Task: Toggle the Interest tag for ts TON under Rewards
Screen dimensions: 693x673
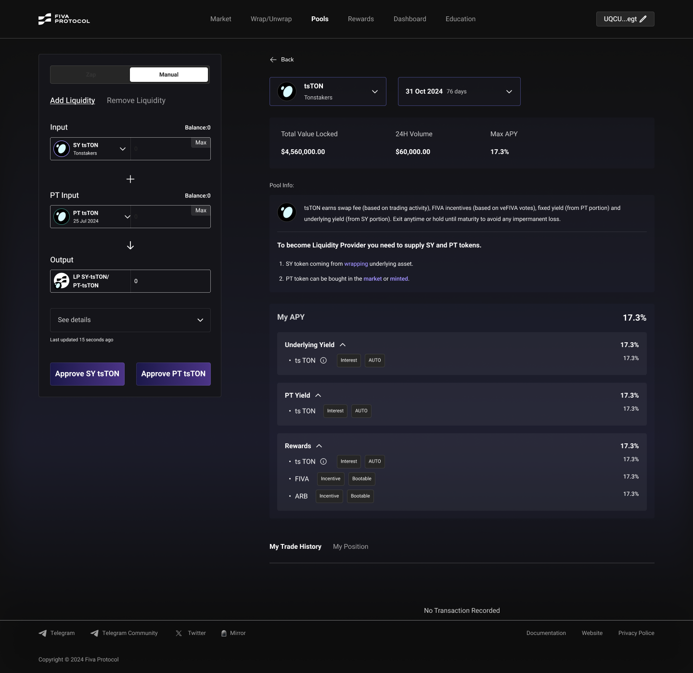Action: coord(348,461)
